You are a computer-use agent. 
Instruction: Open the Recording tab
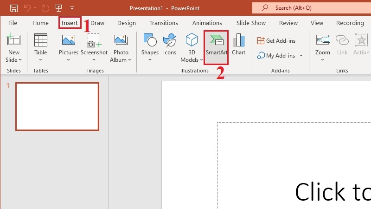pyautogui.click(x=350, y=23)
